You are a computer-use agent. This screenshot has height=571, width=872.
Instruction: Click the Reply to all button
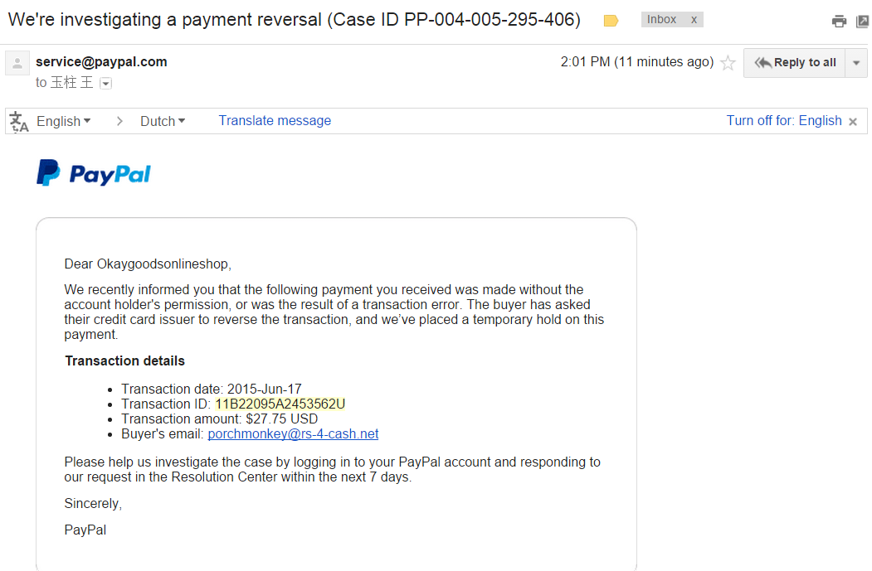pos(795,63)
